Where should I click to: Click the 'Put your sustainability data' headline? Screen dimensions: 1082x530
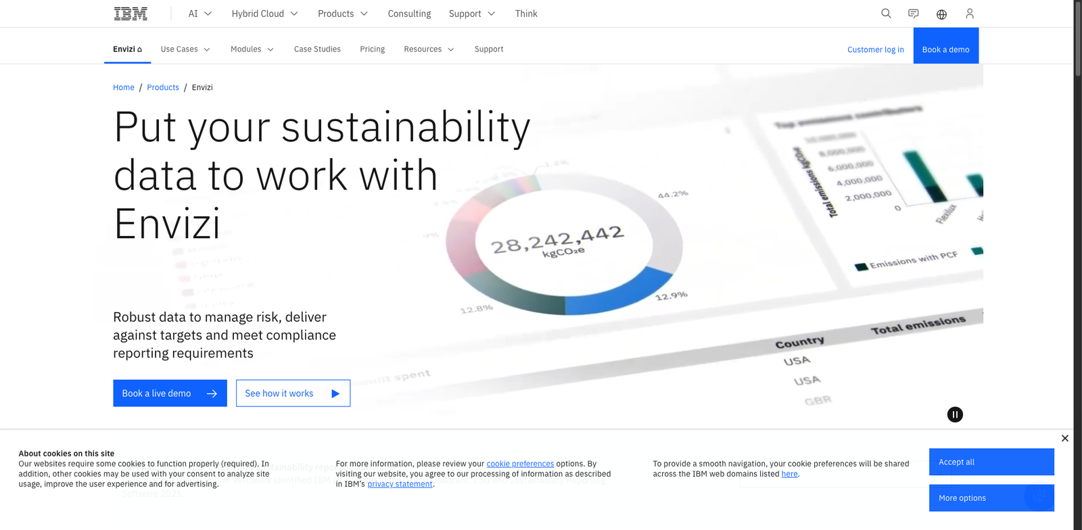tap(322, 175)
